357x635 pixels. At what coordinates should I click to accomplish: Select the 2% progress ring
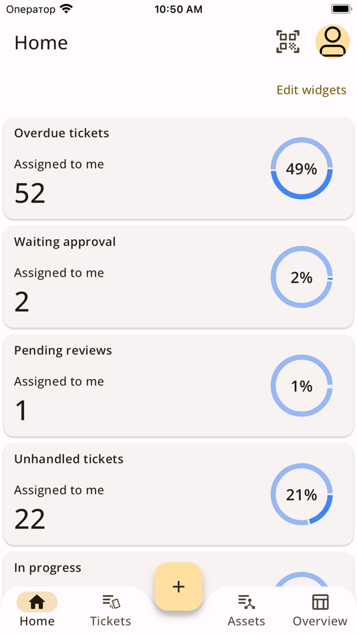point(302,277)
